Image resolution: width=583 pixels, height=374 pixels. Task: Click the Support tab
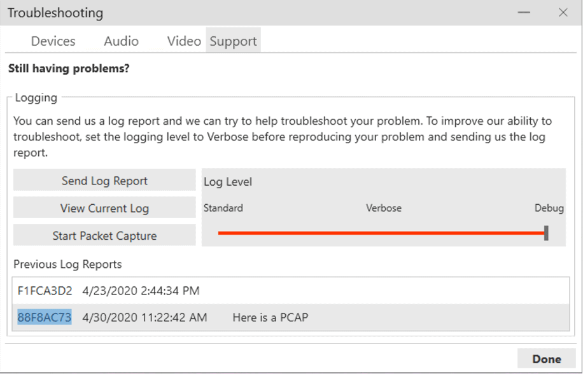pyautogui.click(x=233, y=41)
